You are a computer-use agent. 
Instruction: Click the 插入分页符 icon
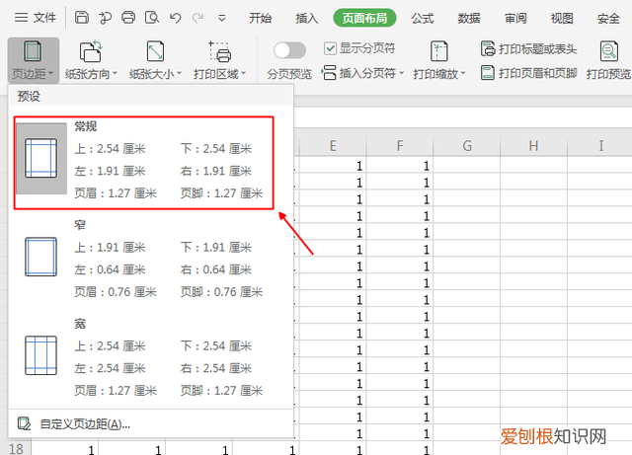[329, 73]
